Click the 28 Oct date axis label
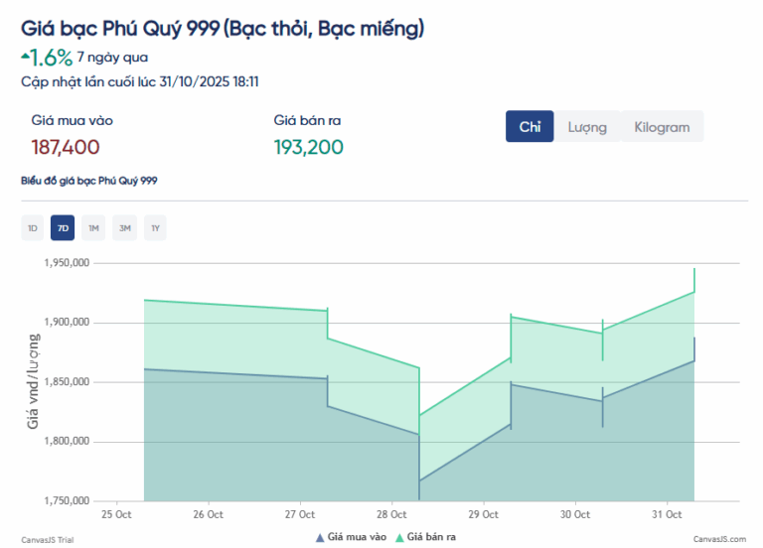 (x=391, y=515)
